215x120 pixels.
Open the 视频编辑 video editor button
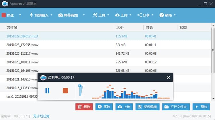tap(147, 107)
